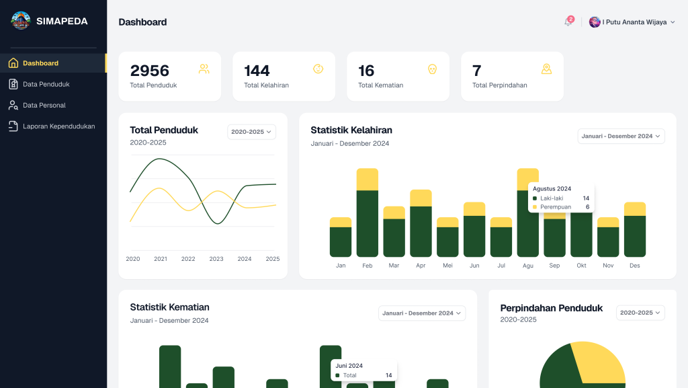Open the notification bell icon

click(568, 22)
